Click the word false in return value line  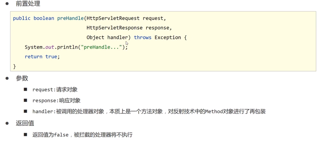(61, 135)
